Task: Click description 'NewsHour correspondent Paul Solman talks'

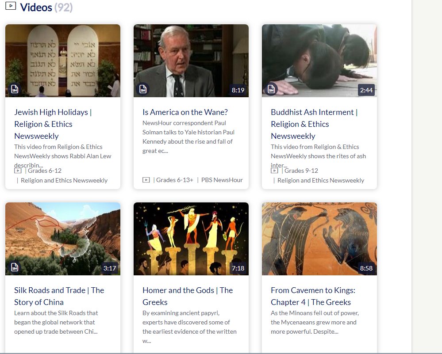Action: coord(188,137)
